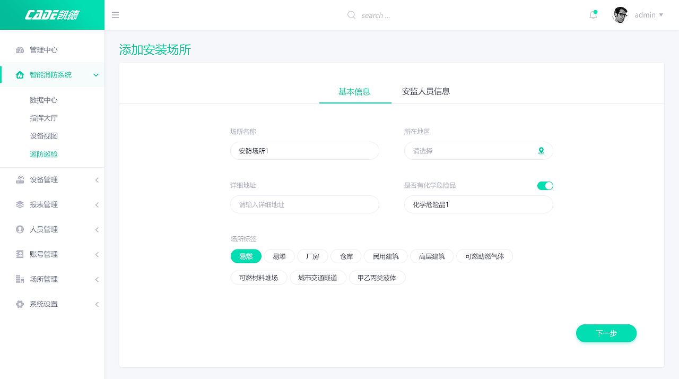Select the 厂房 tag
This screenshot has width=679, height=379.
(312, 256)
